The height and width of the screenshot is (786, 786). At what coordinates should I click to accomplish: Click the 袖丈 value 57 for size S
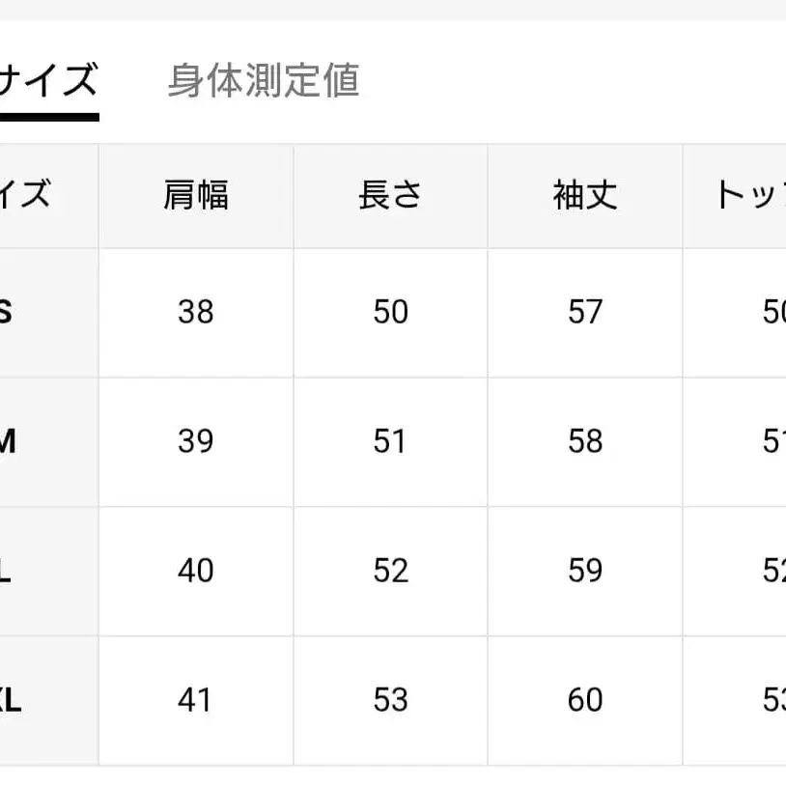point(584,312)
